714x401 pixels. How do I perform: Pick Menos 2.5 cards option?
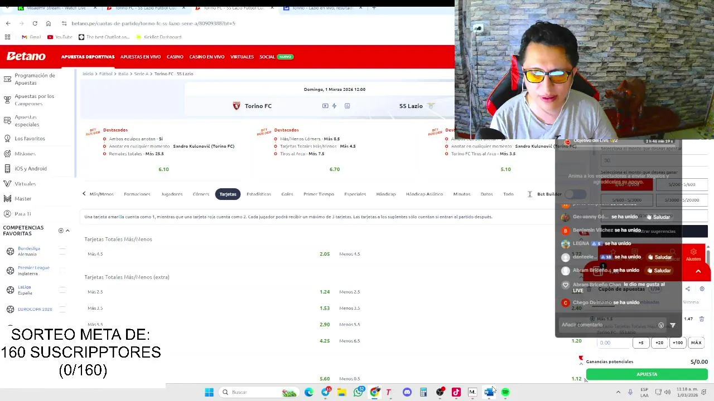(350, 292)
